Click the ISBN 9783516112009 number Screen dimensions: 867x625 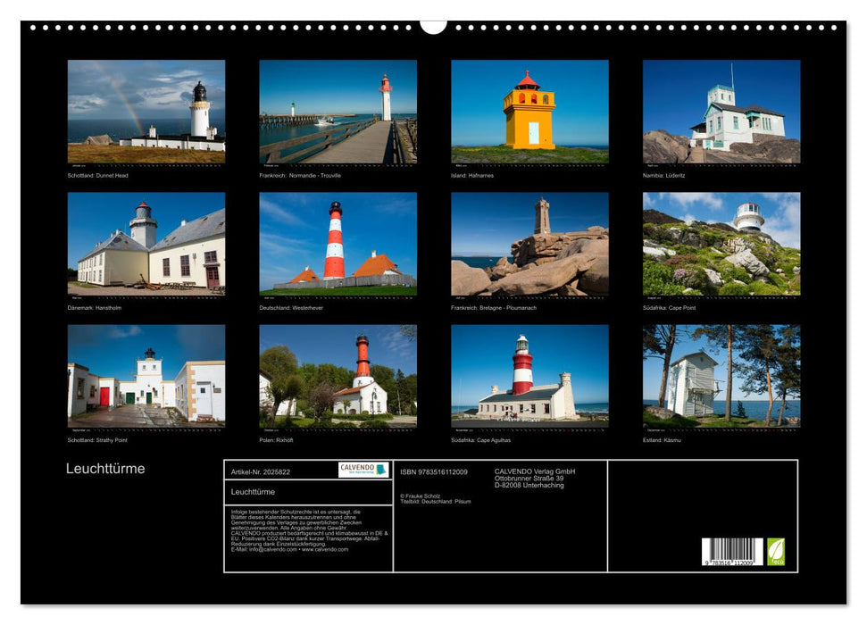tap(434, 471)
